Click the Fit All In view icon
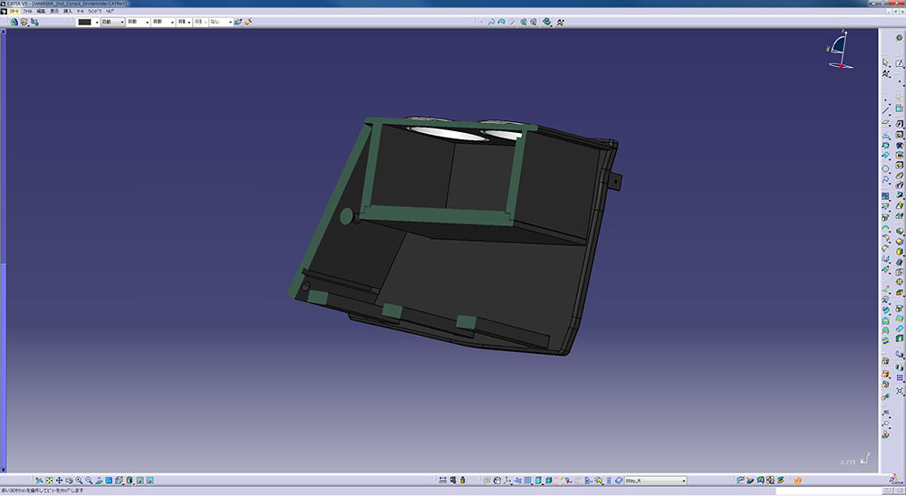Image resolution: width=906 pixels, height=496 pixels. tap(49, 480)
